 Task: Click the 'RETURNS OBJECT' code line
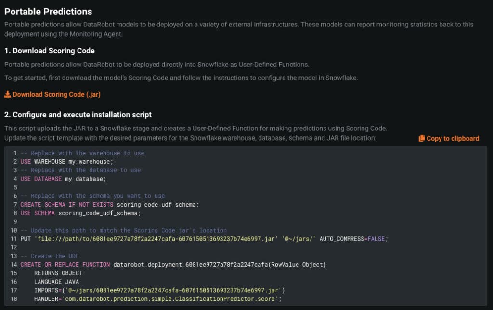pos(58,273)
